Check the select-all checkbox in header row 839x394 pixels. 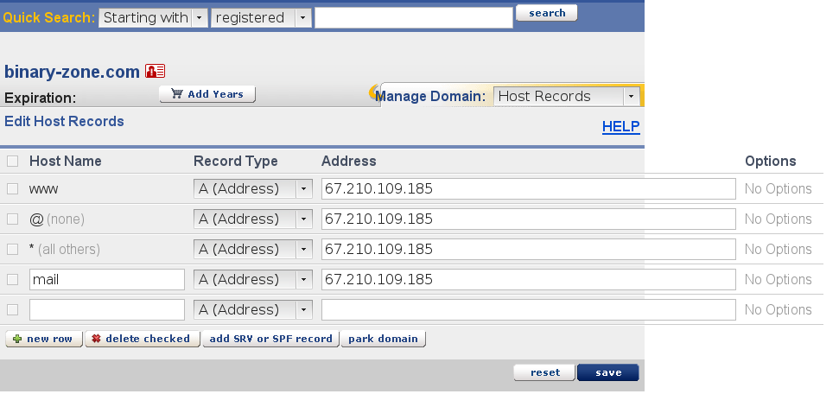tap(12, 162)
